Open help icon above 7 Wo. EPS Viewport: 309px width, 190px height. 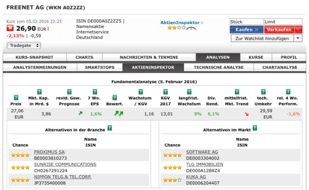[x=95, y=92]
